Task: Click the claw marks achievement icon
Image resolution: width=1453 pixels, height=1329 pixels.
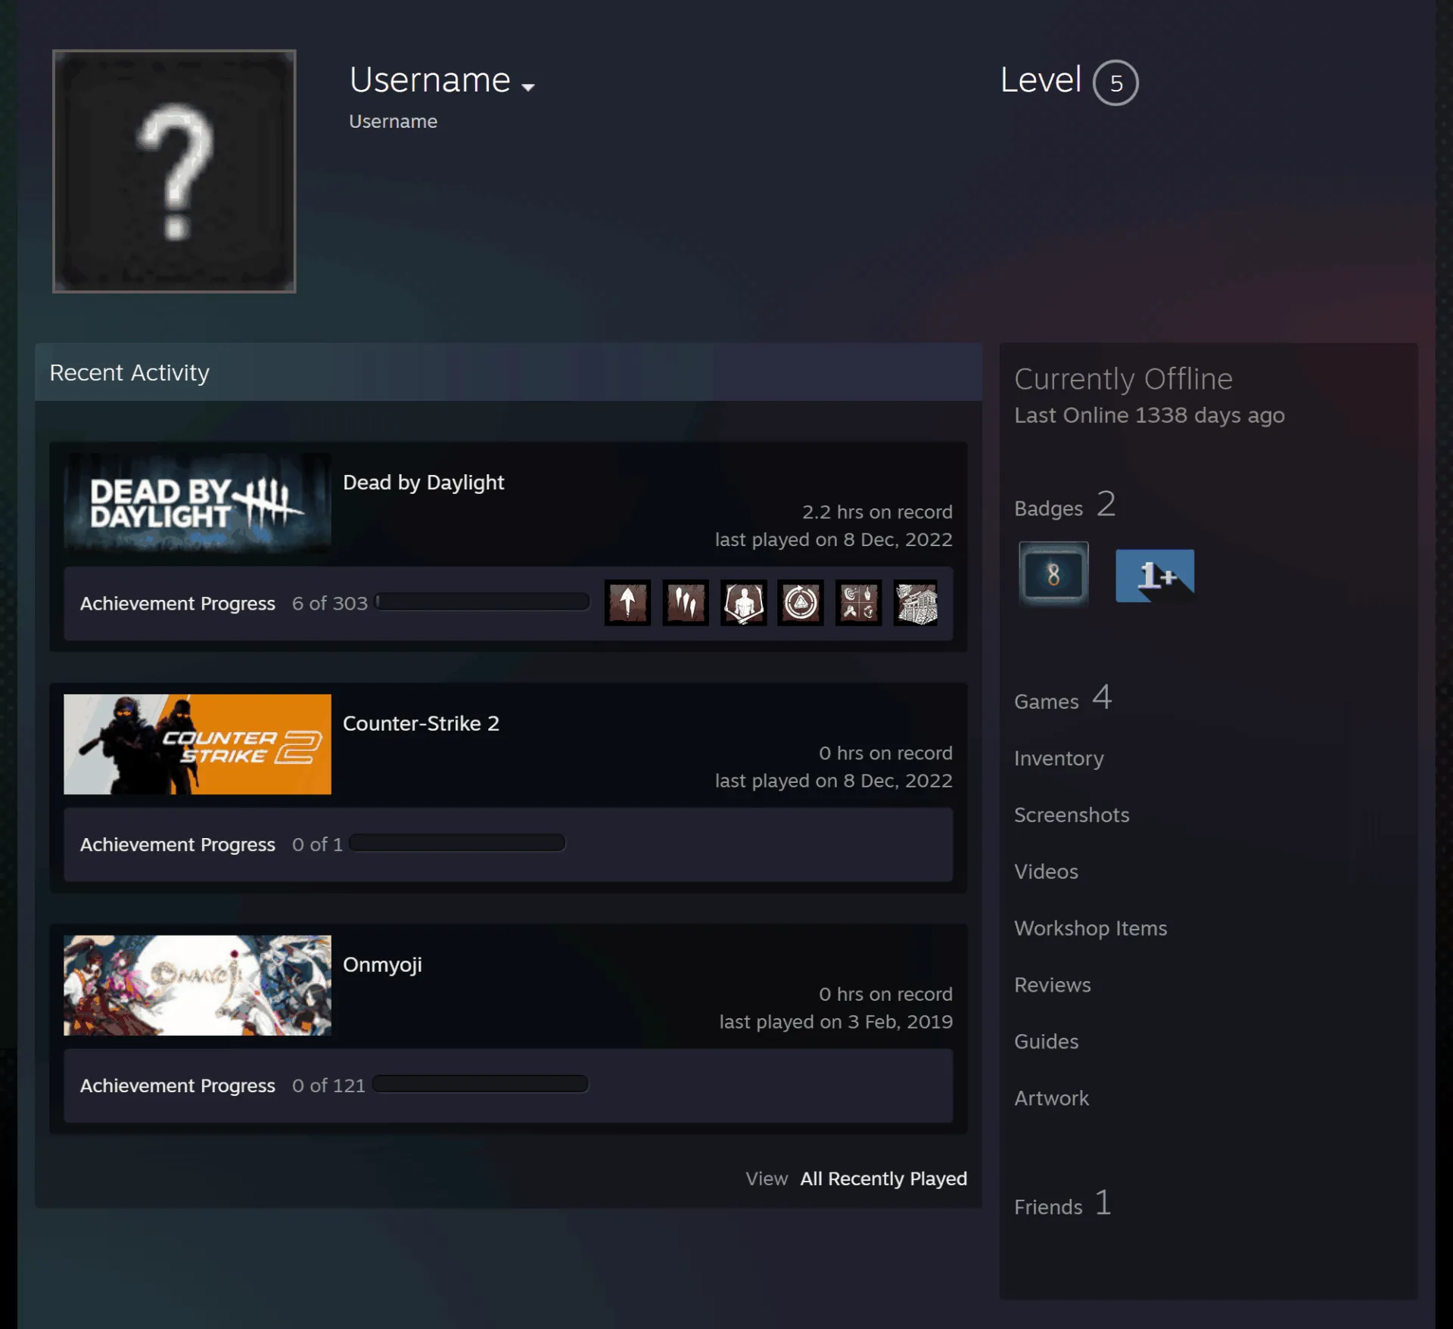Action: pyautogui.click(x=686, y=603)
